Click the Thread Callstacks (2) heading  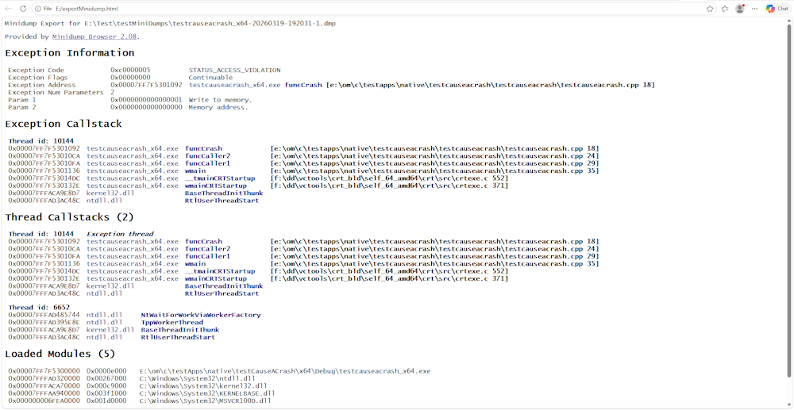[x=69, y=216]
